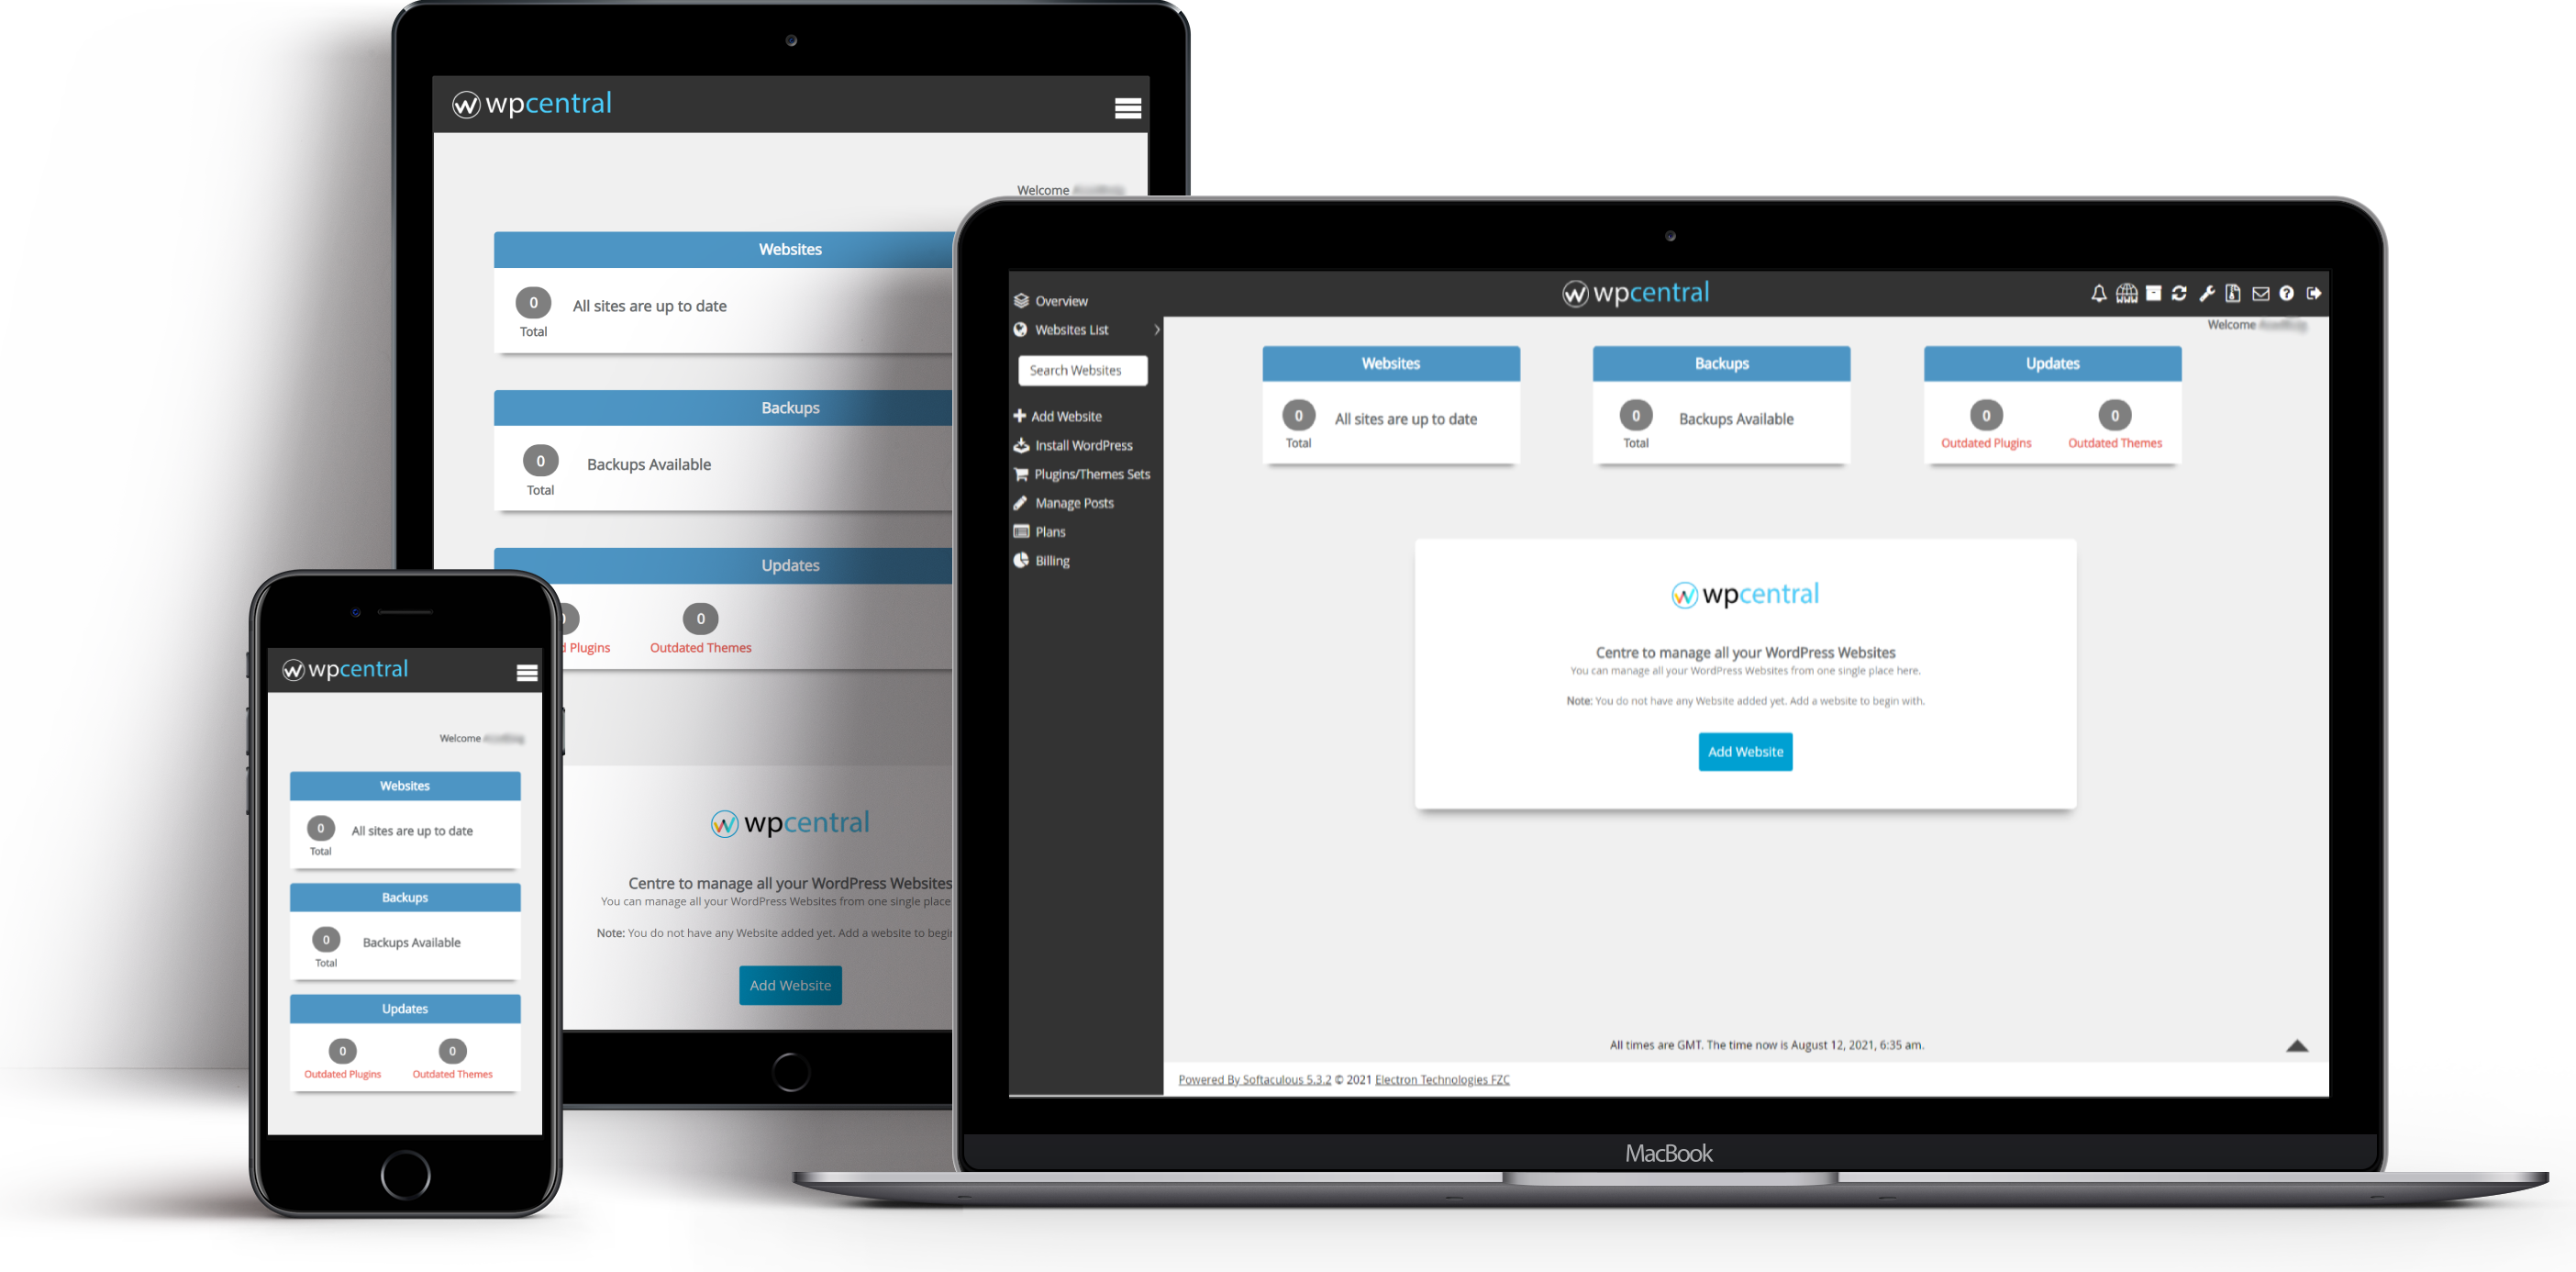Click the Install WordPress option

1084,443
